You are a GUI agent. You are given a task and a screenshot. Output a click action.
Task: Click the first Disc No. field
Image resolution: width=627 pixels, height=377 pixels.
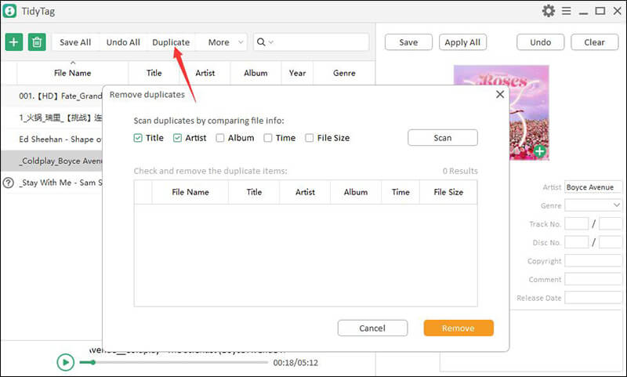click(576, 242)
